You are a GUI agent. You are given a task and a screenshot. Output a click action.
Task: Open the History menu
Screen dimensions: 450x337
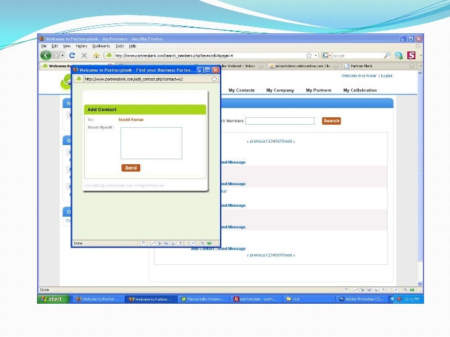82,46
